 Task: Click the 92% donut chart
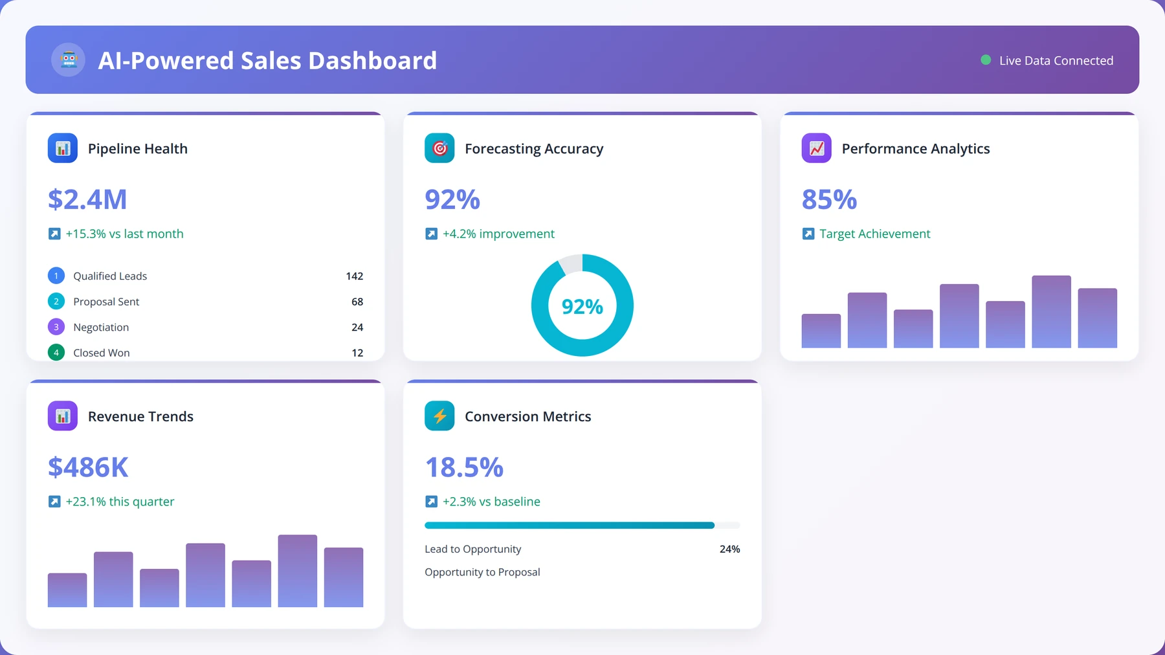coord(582,305)
